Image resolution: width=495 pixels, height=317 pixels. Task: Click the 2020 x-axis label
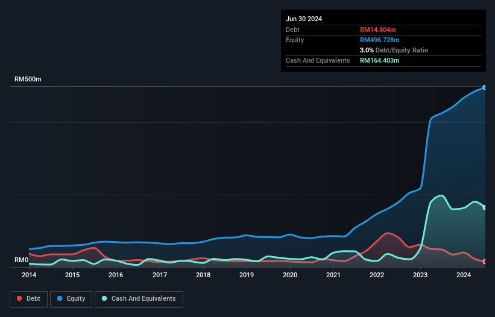(290, 275)
